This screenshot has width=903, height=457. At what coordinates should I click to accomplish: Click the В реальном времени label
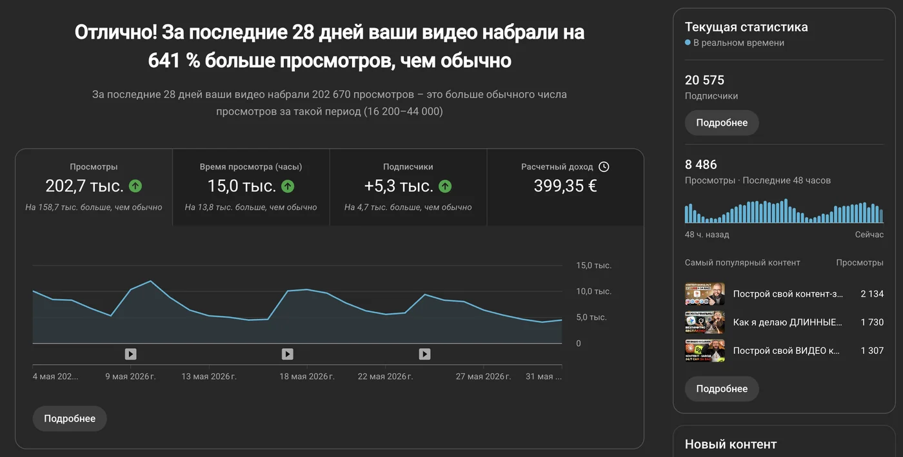(x=739, y=43)
